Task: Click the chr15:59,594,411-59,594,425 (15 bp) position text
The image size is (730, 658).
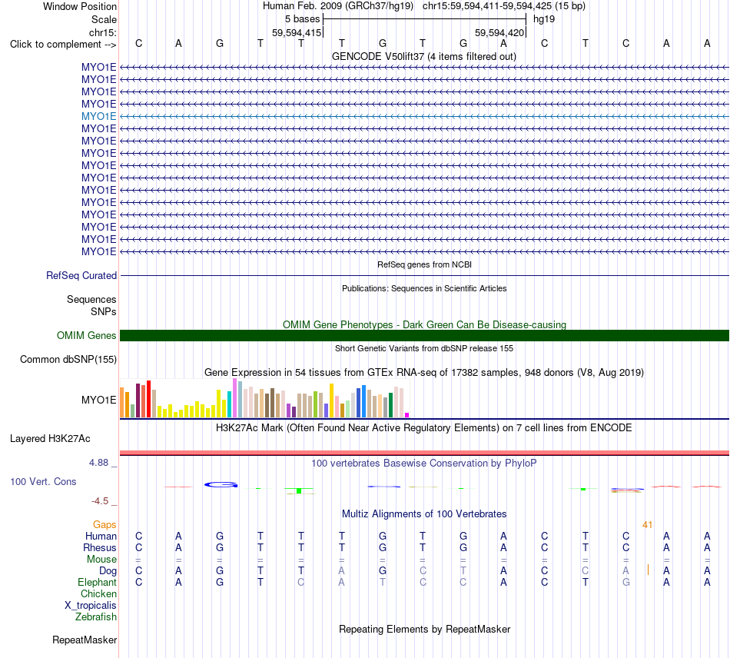Action: [504, 6]
